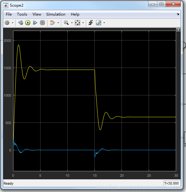Click the toolbar dock arrow at menu right
Image resolution: width=186 pixels, height=192 pixels.
[178, 14]
